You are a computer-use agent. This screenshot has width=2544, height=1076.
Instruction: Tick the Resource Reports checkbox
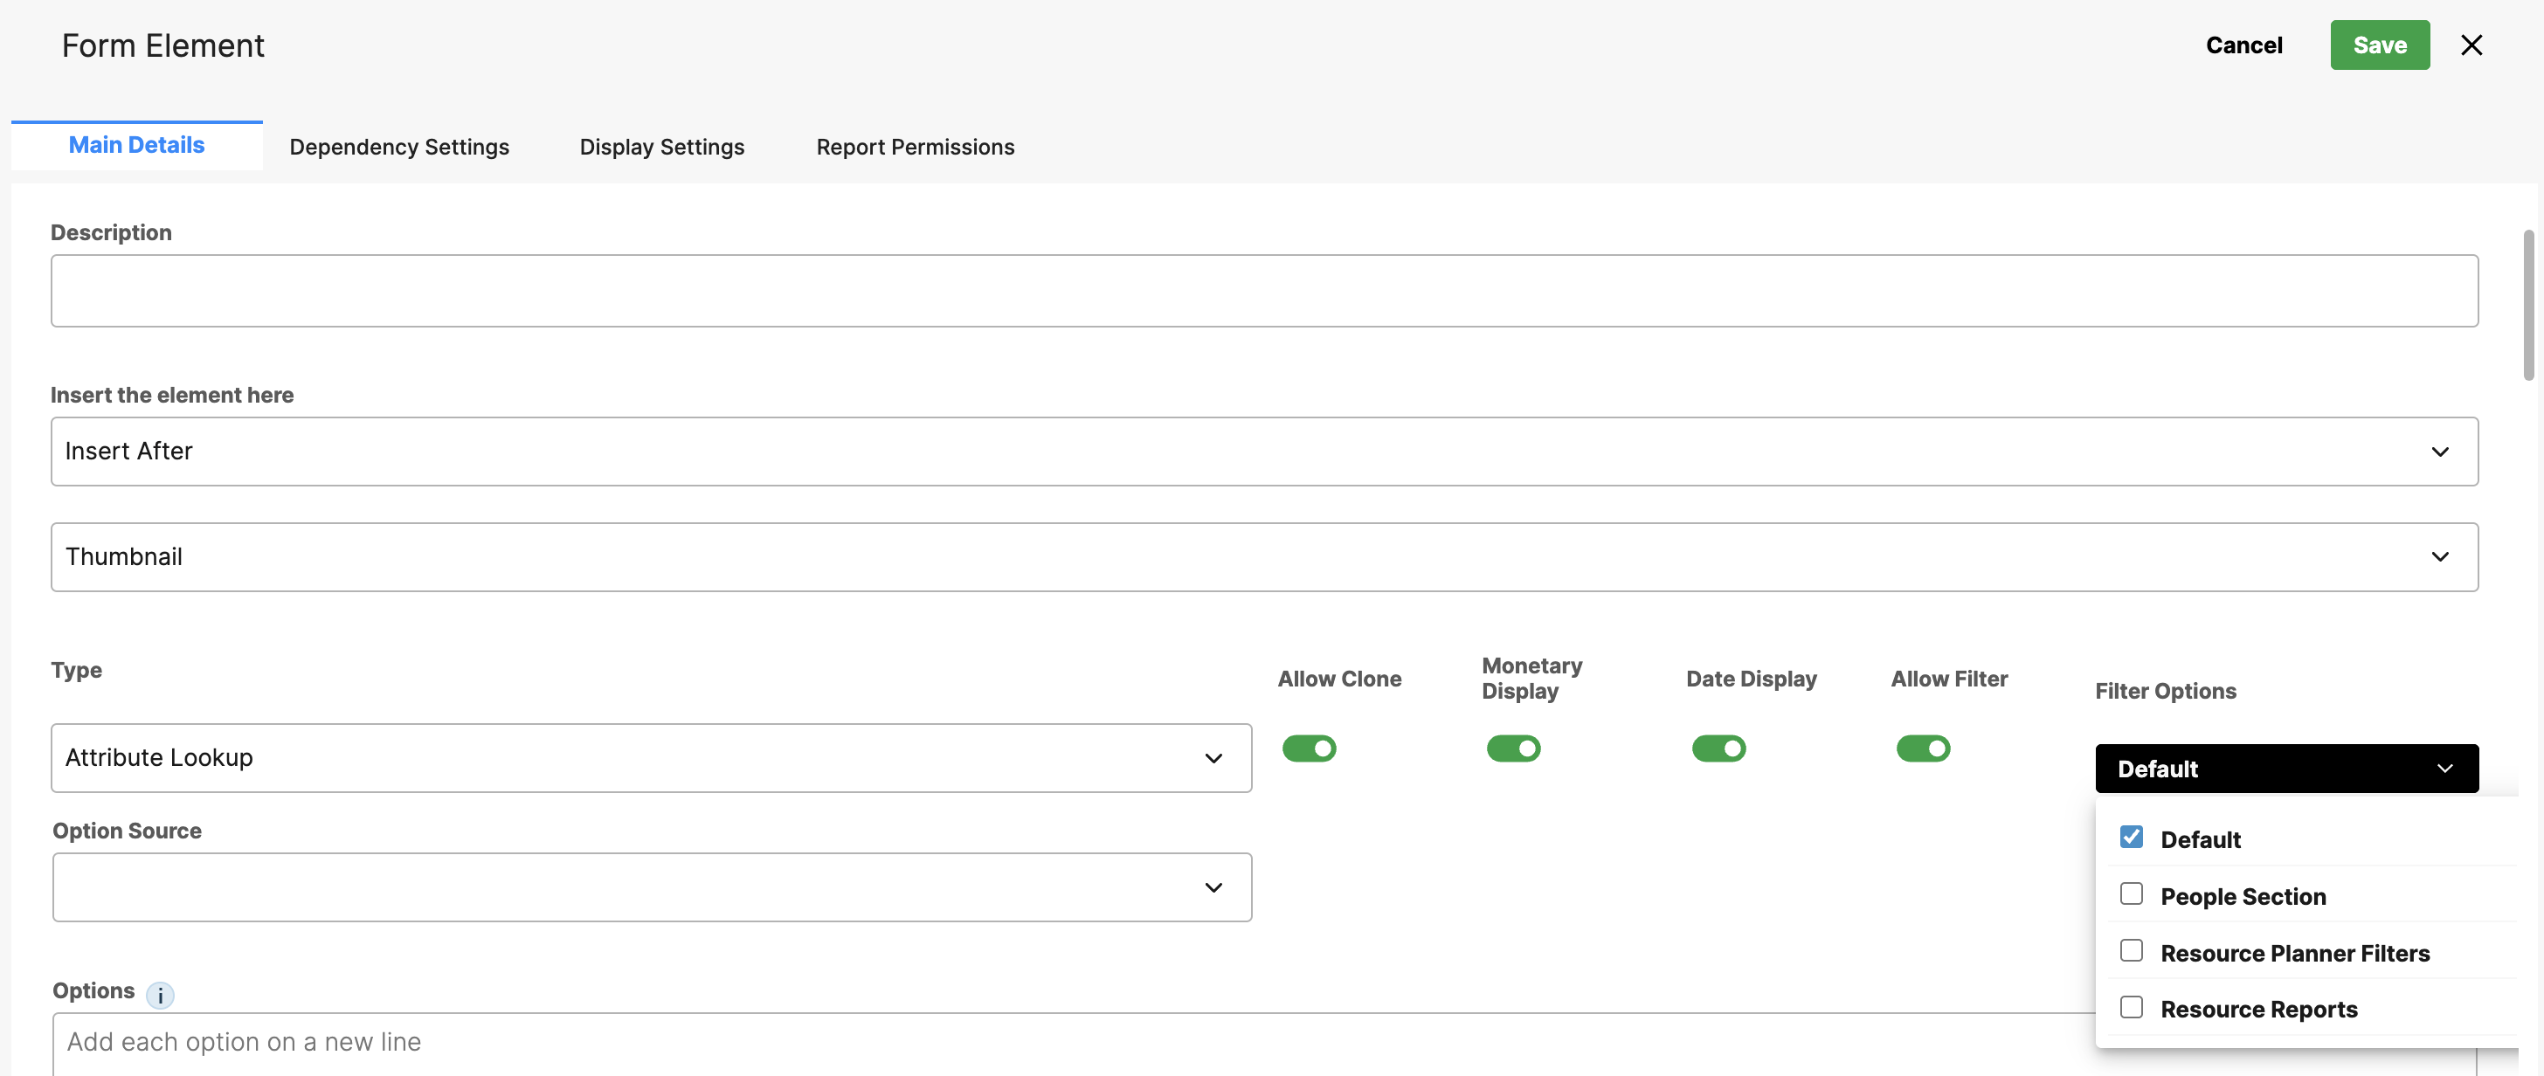(2131, 1007)
